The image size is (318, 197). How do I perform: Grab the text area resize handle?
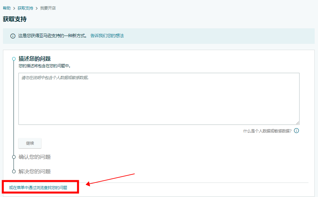[297, 123]
